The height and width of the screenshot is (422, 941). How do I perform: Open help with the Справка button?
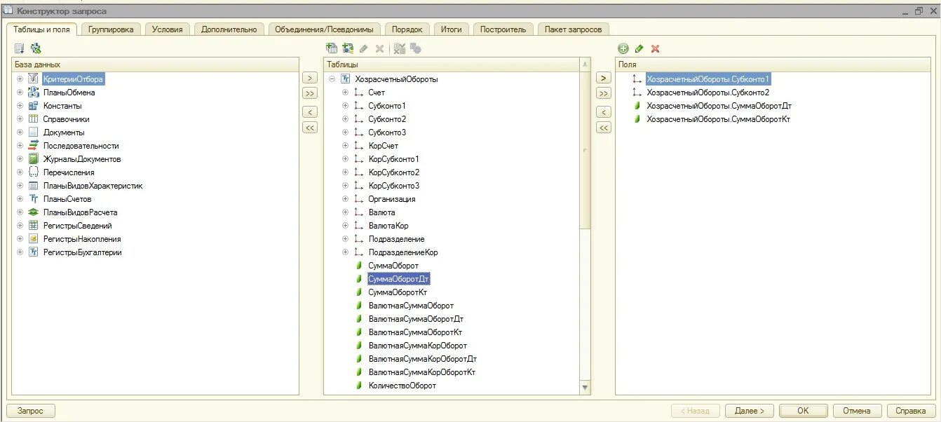[x=911, y=411]
